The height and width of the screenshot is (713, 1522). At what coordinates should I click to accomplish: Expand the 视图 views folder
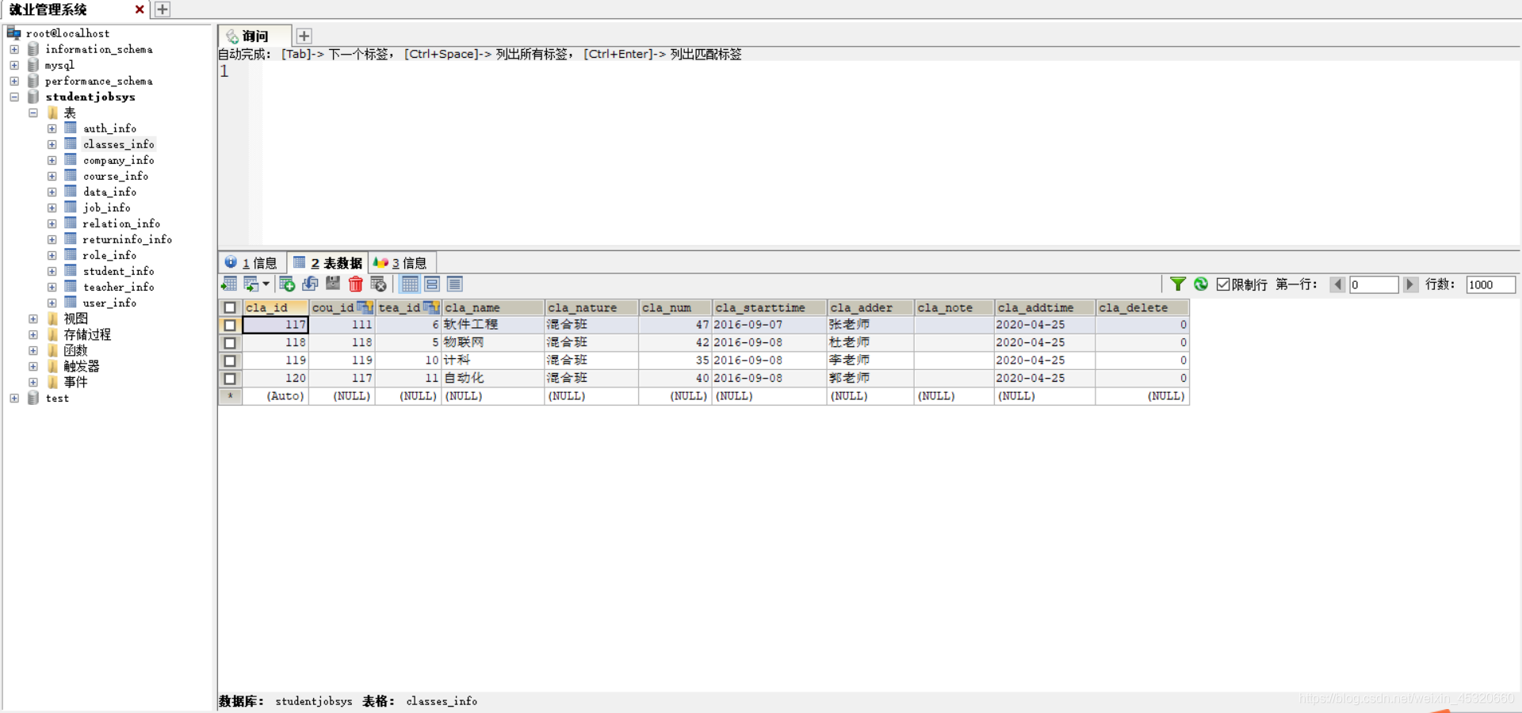33,318
